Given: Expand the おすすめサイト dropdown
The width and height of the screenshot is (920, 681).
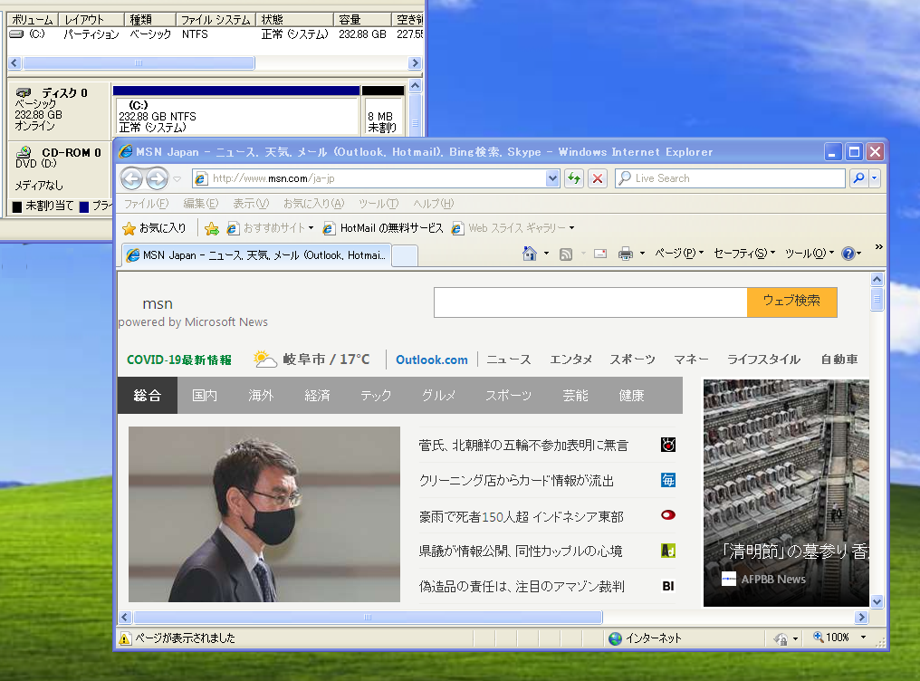Looking at the screenshot, I should tap(311, 228).
